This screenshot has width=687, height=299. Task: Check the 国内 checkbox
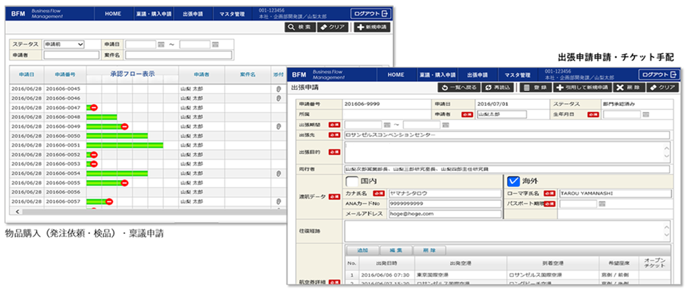351,180
